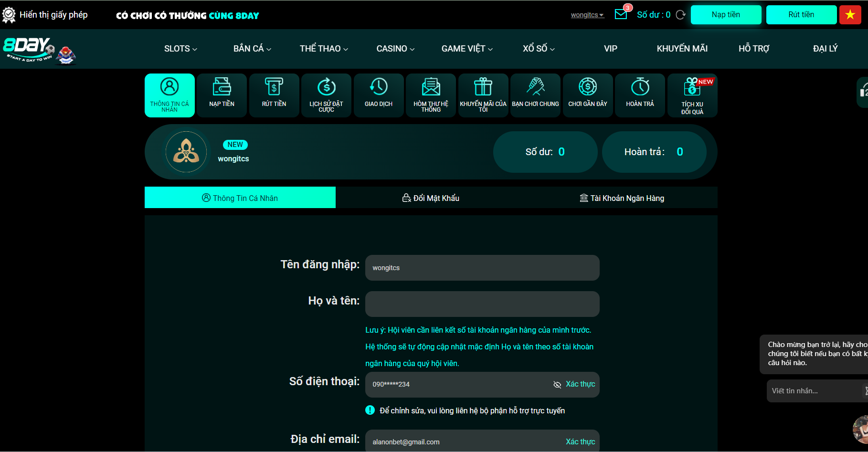
Task: Click the top bar Nạp tiền button
Action: 726,15
